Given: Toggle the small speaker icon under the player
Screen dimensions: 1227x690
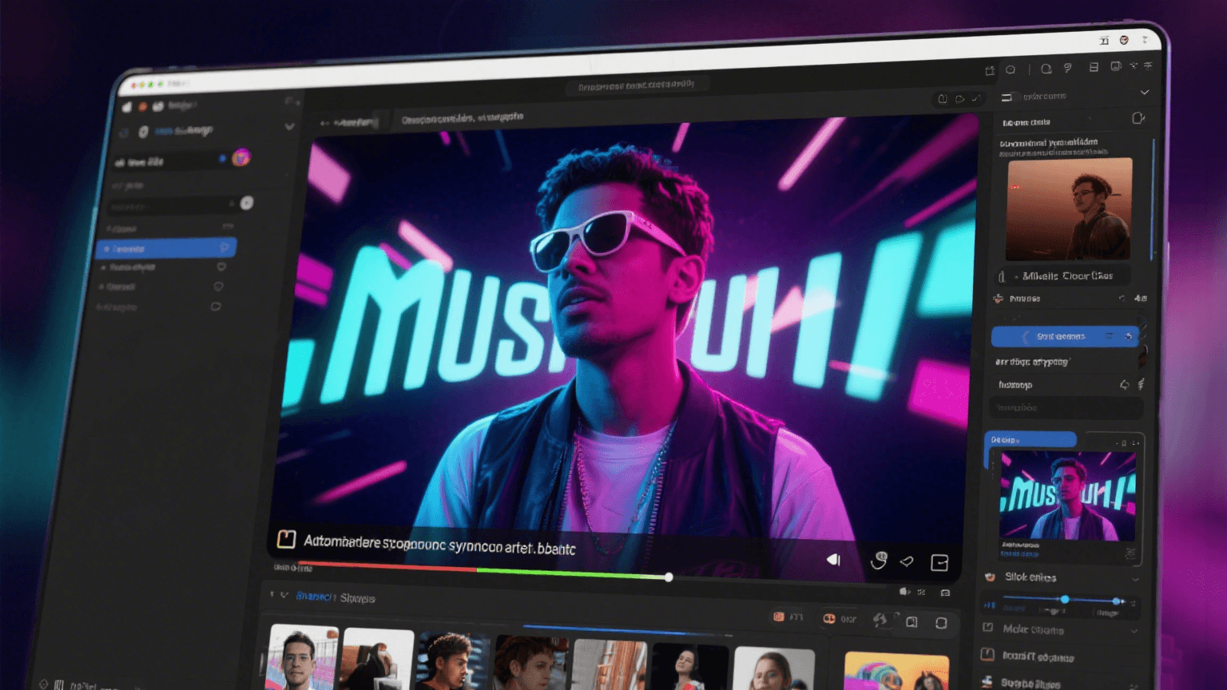Looking at the screenshot, I should [904, 592].
